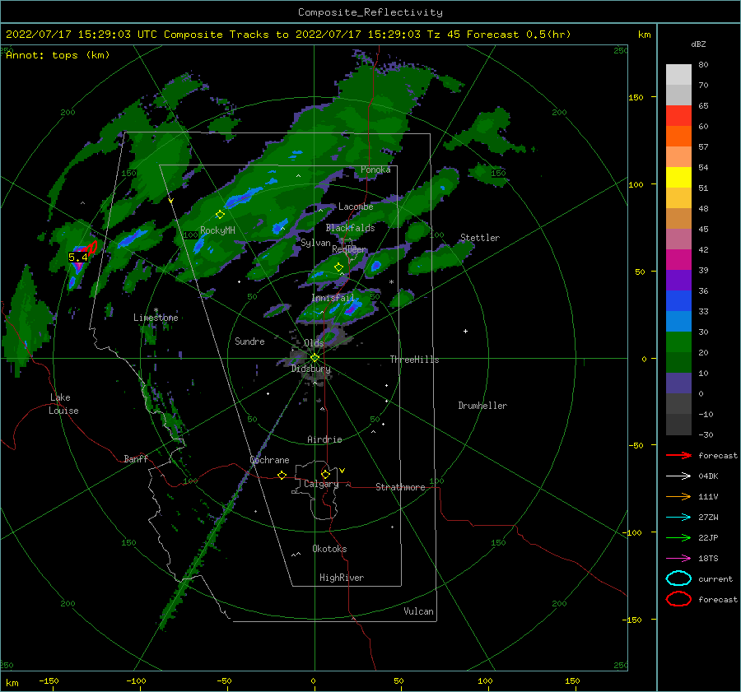Screen dimensions: 741x692
Task: Click the RockyMH label
Action: pos(217,230)
